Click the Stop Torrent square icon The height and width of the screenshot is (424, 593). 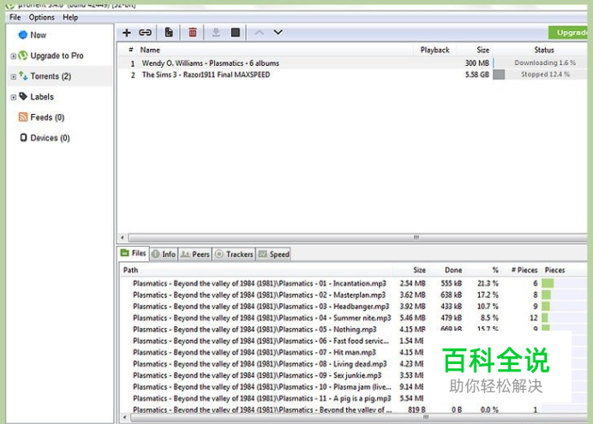click(x=236, y=33)
